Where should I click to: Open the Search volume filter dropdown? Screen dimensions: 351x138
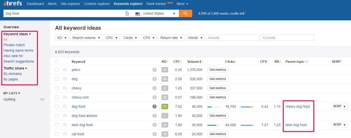pyautogui.click(x=86, y=38)
